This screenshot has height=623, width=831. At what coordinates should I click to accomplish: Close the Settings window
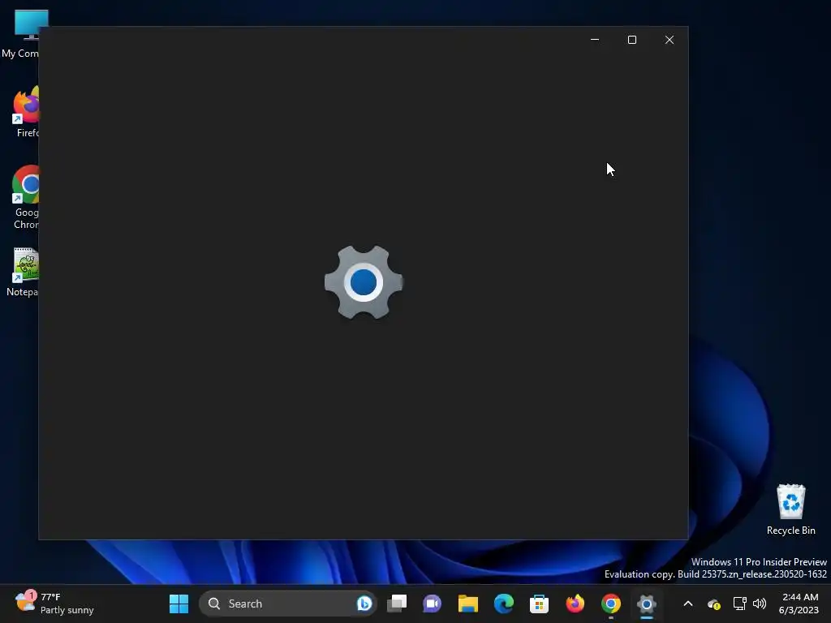click(x=670, y=40)
